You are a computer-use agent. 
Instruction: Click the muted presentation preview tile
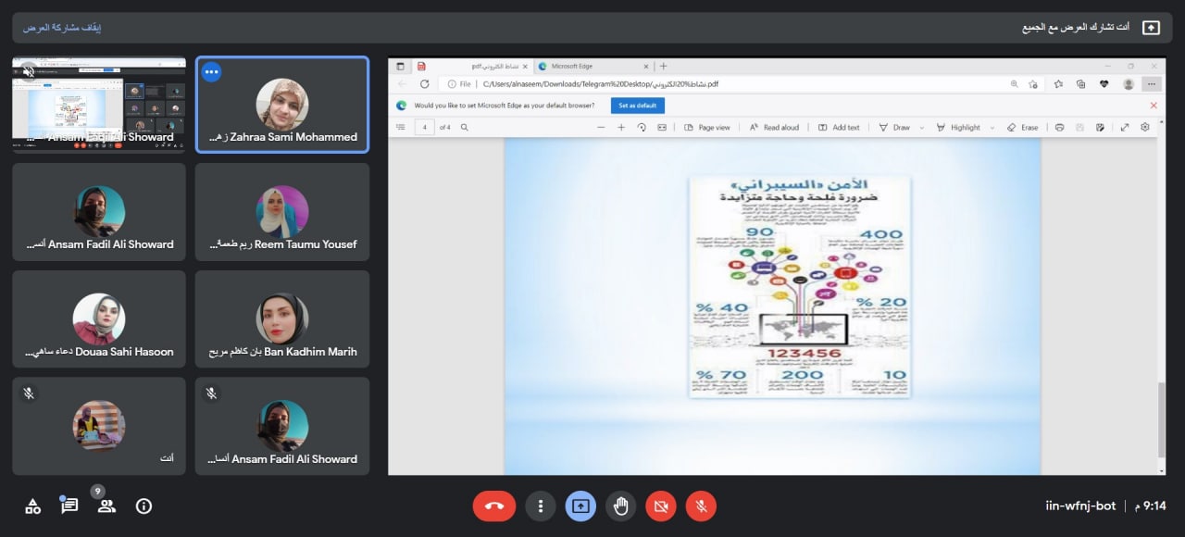point(99,104)
